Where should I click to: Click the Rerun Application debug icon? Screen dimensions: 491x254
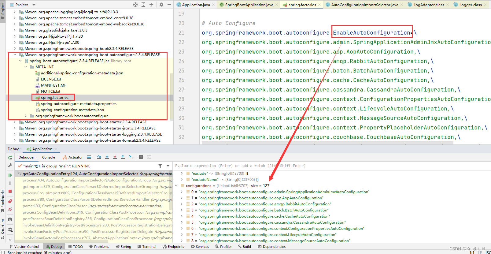[10, 157]
